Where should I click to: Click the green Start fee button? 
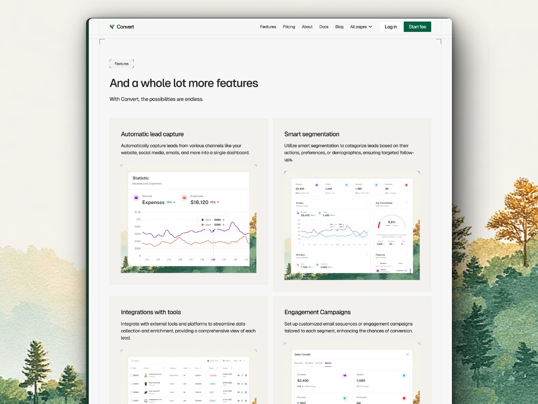pyautogui.click(x=417, y=27)
